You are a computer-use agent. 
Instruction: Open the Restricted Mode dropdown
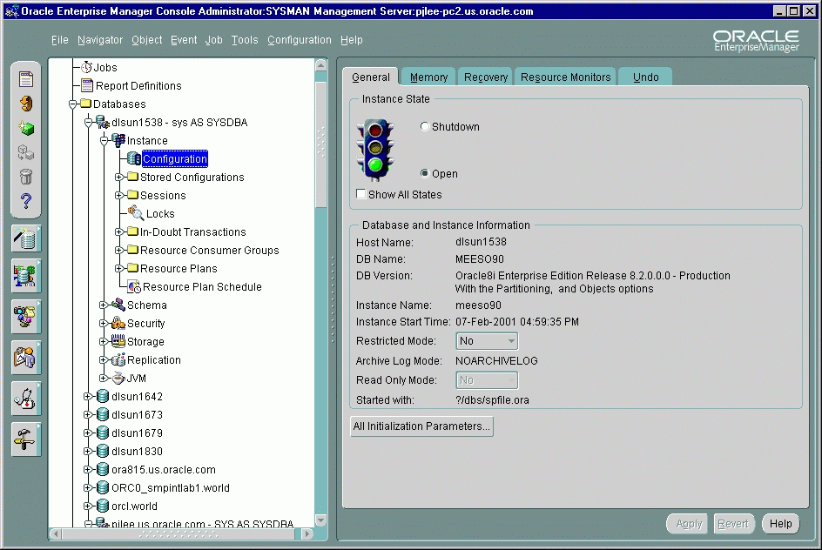pos(487,341)
